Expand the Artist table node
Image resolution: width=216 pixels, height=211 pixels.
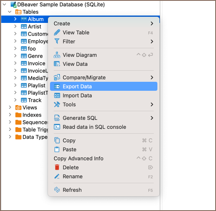(x=15, y=27)
